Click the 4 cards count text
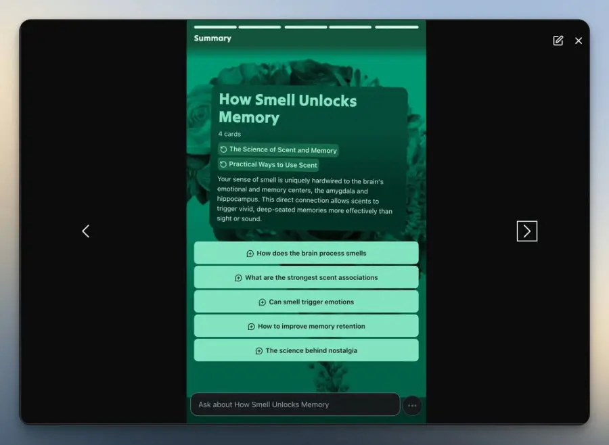This screenshot has height=445, width=609. 229,134
